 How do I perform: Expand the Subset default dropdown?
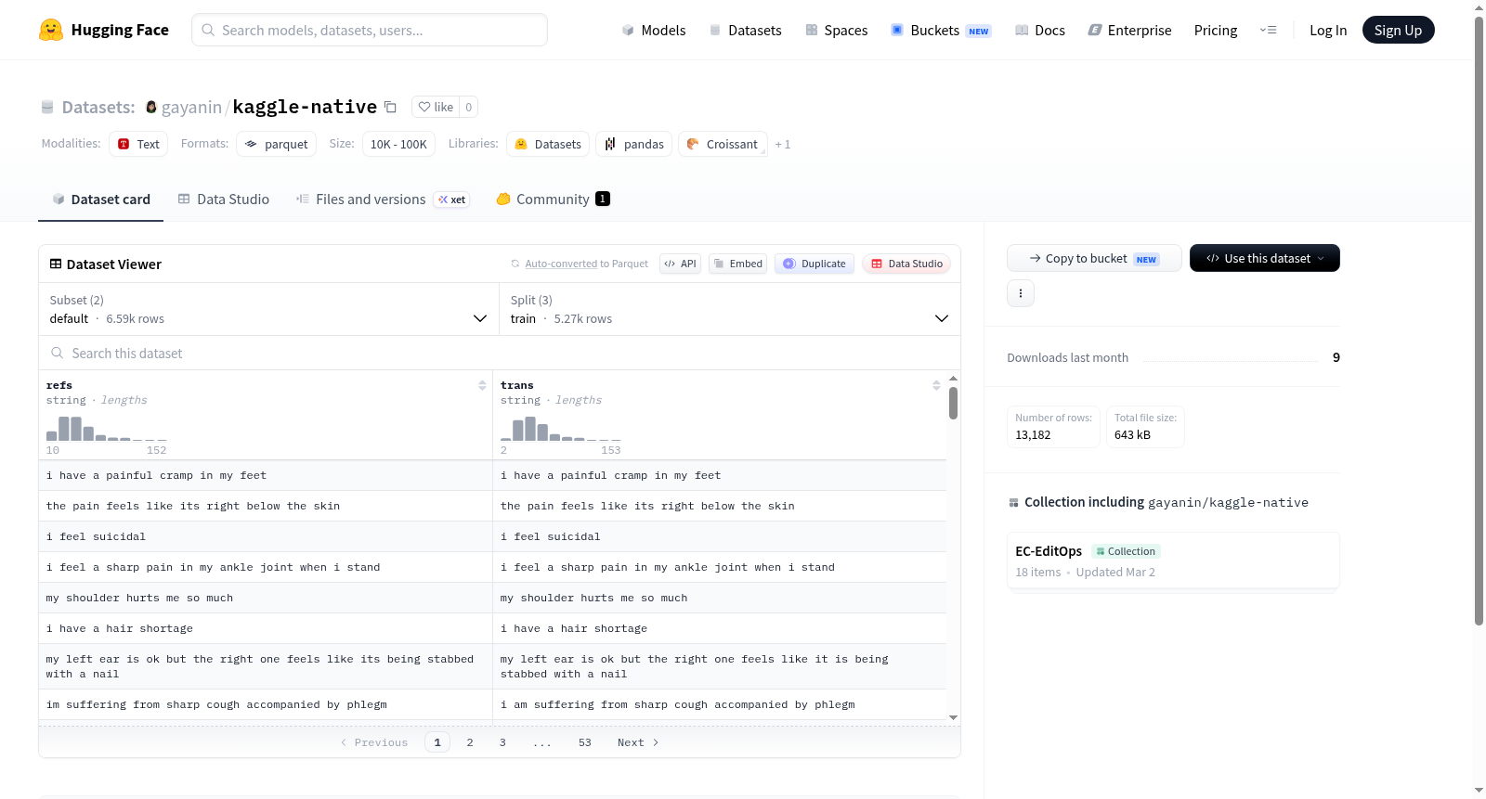click(268, 309)
